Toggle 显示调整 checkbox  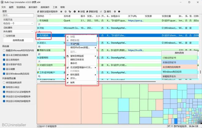[4, 69]
